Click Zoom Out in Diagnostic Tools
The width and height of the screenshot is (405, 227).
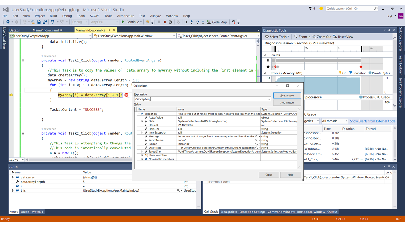coord(322,37)
